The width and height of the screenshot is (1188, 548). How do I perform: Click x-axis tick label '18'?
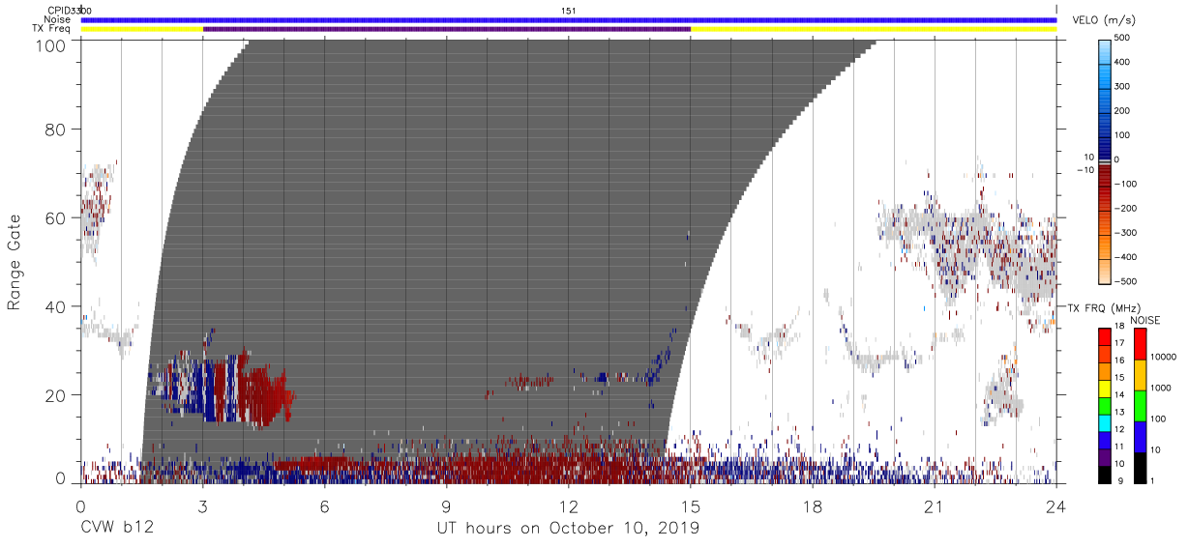[x=813, y=506]
